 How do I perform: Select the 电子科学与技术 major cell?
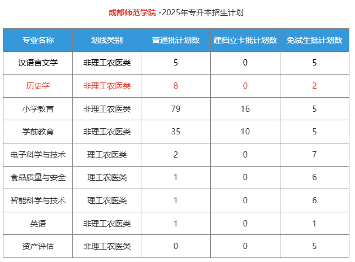(x=38, y=155)
